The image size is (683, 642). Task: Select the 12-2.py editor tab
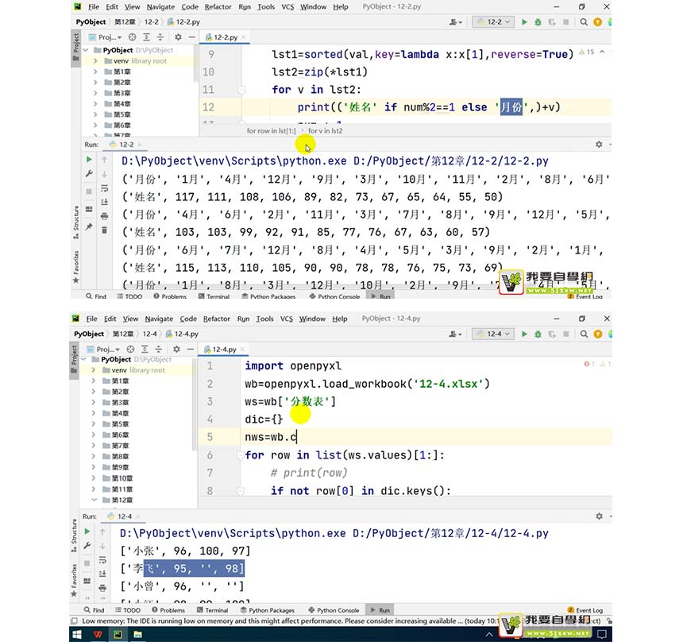point(226,37)
